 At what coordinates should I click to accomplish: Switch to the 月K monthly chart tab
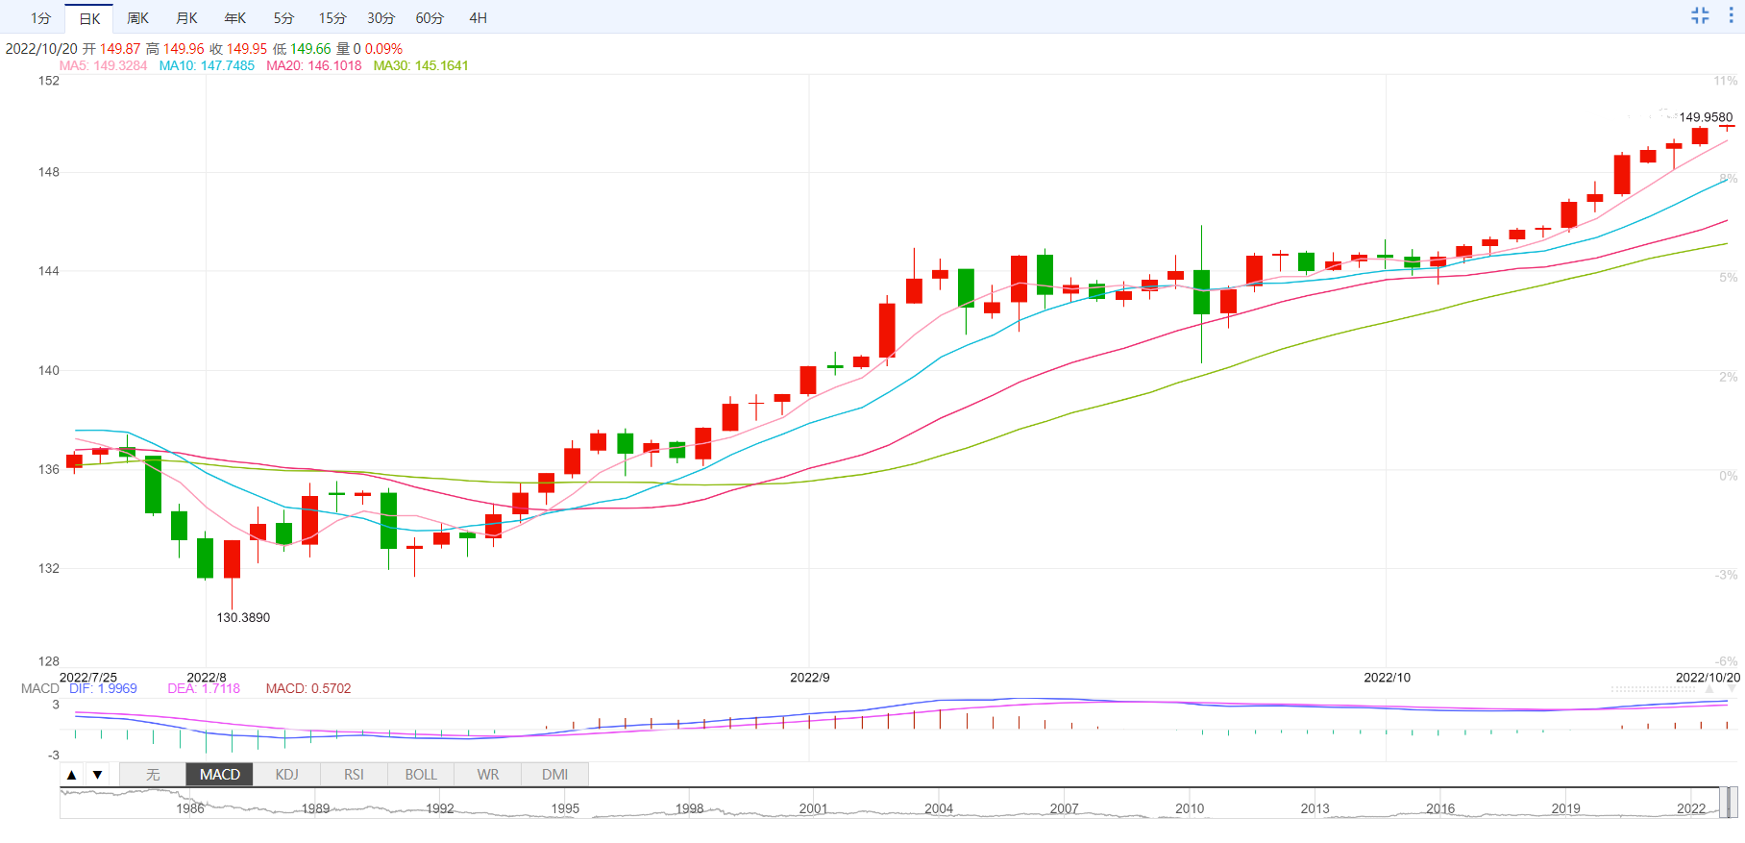point(186,18)
